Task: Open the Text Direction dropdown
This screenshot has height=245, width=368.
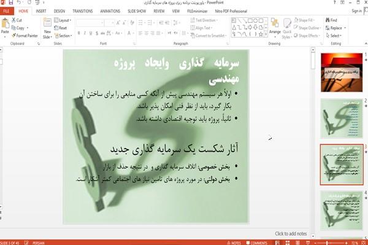Action: (x=204, y=20)
